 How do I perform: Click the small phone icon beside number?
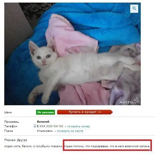point(35,126)
